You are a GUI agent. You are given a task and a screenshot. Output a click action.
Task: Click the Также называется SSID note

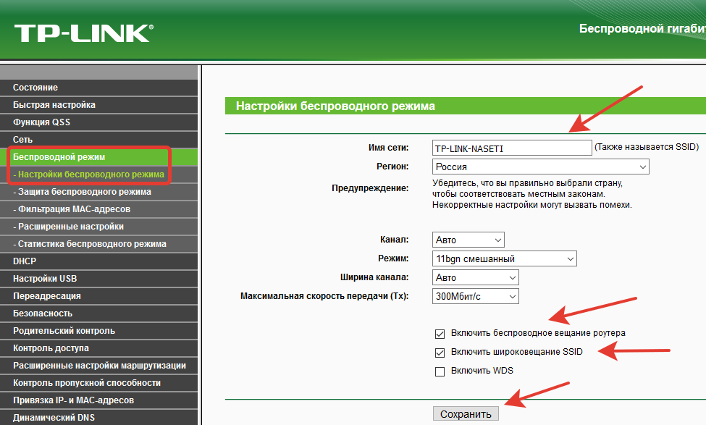pos(647,147)
